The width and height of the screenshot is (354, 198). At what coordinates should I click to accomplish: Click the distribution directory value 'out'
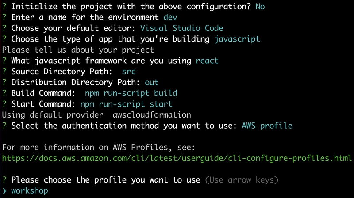click(x=152, y=82)
